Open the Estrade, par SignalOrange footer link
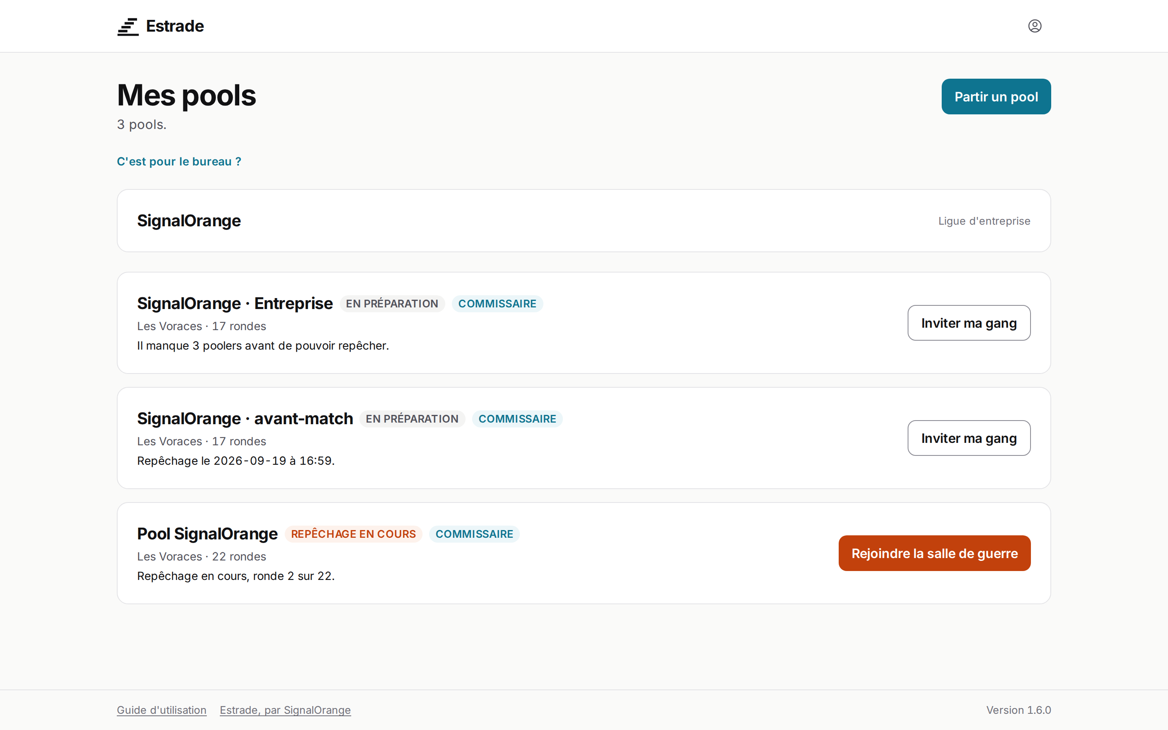 point(285,710)
